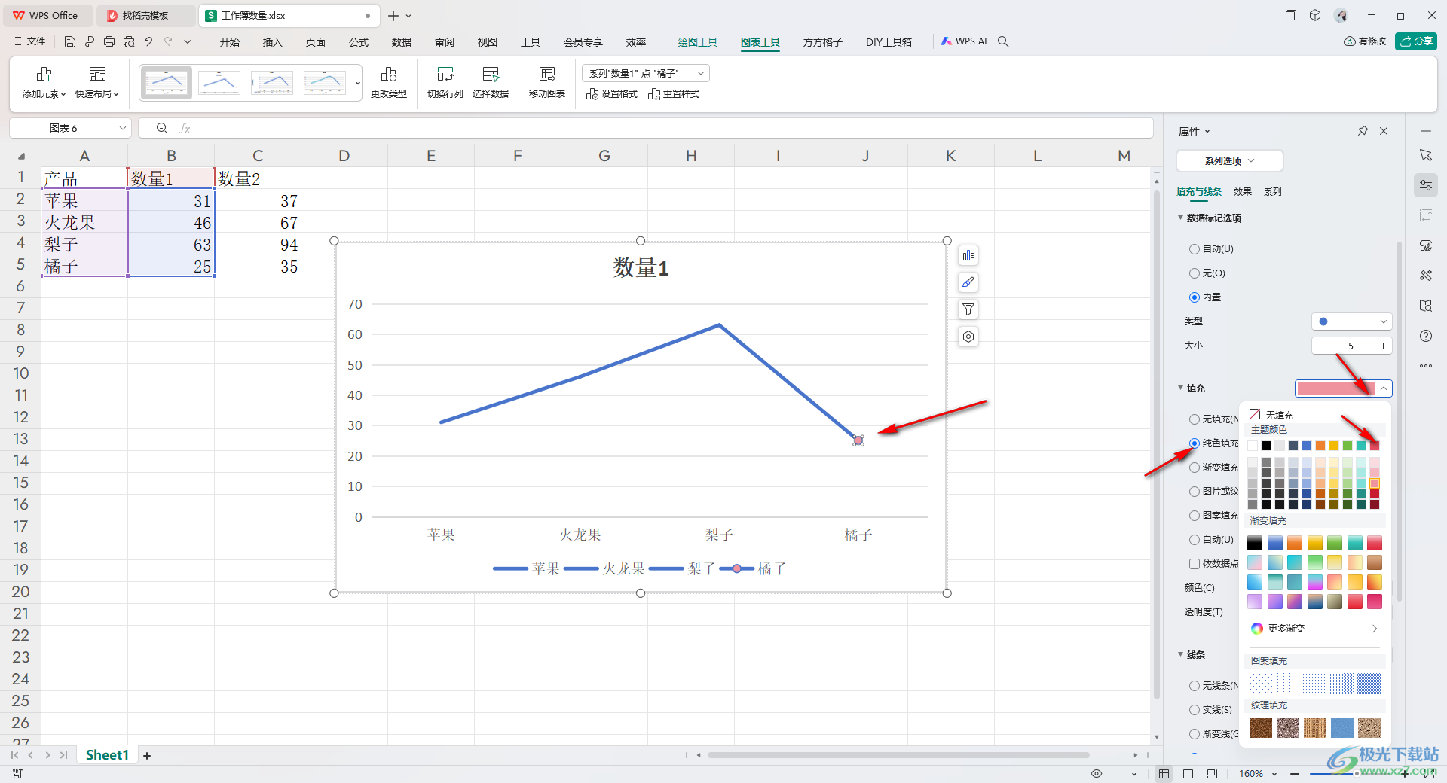Select Solid Fill (纯色填充) radio button

tap(1195, 443)
